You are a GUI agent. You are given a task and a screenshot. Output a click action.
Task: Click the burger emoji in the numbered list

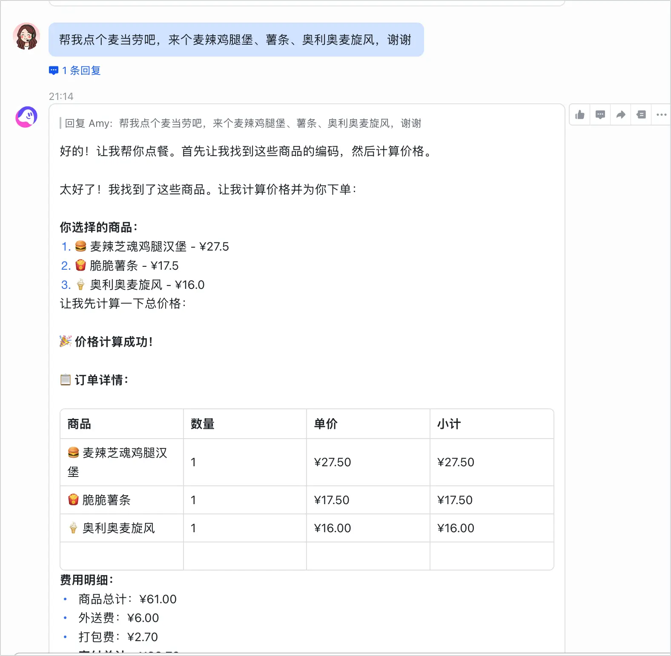tap(80, 246)
